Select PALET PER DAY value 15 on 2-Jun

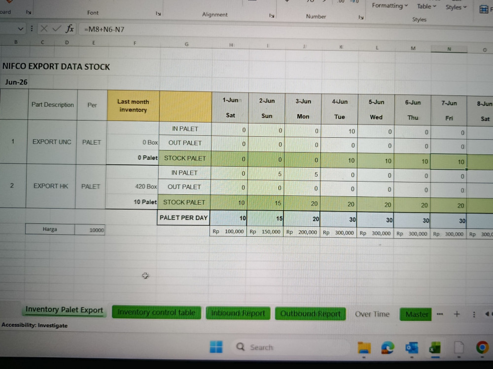click(265, 218)
